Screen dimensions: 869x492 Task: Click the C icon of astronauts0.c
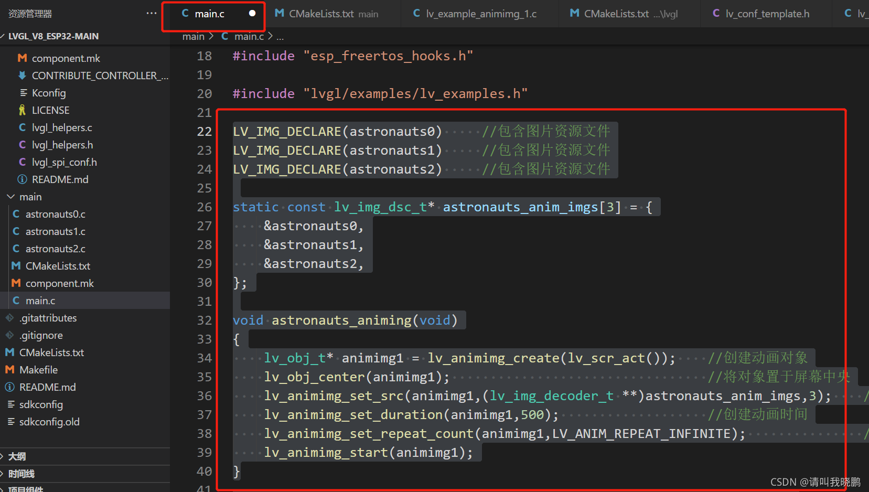click(x=16, y=214)
